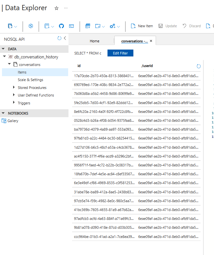Open Scale & Settings
214x255 pixels.
click(30, 80)
